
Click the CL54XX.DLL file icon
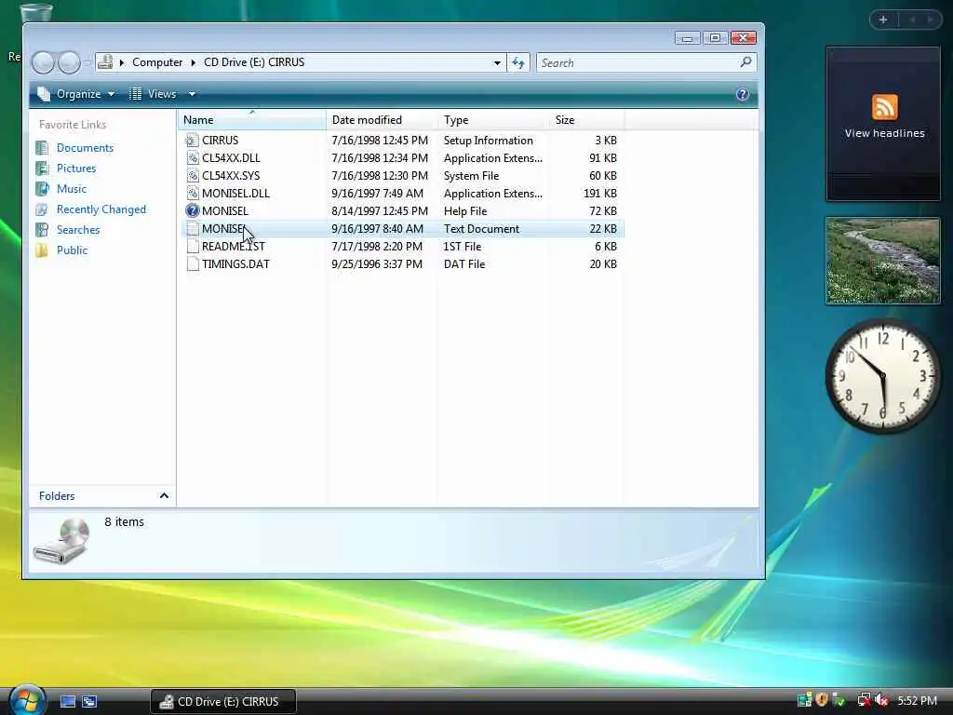(x=192, y=158)
